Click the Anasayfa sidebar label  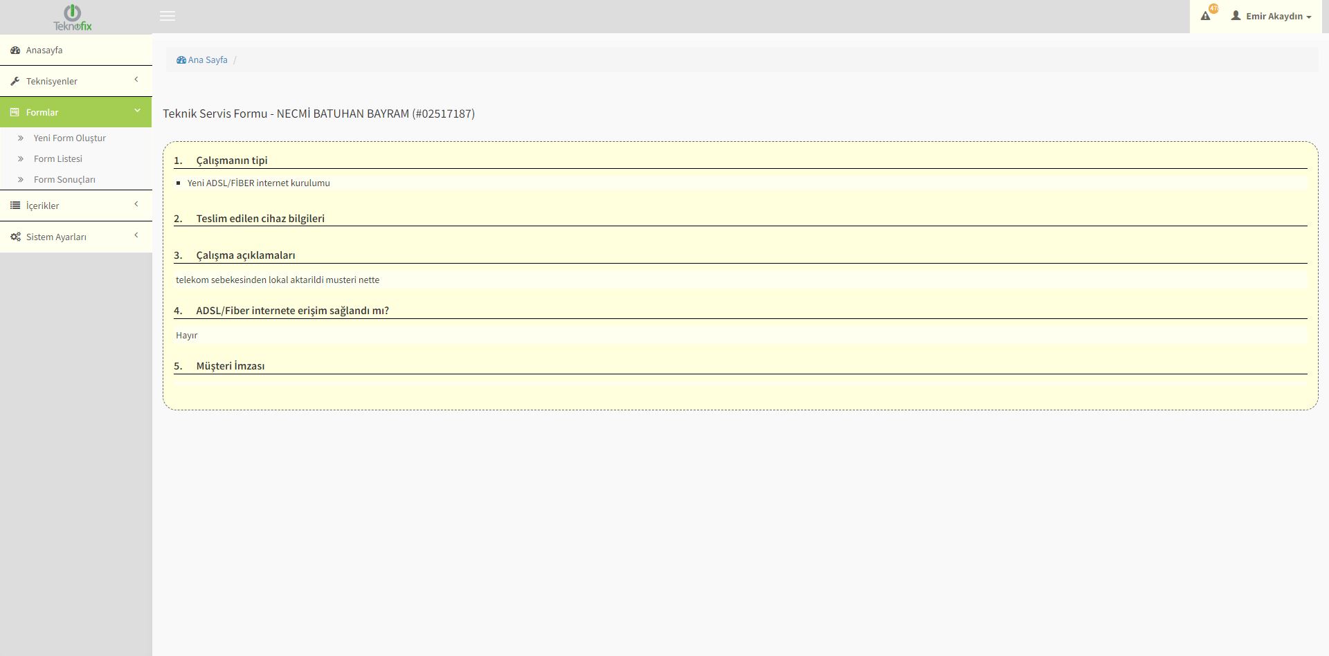(44, 51)
